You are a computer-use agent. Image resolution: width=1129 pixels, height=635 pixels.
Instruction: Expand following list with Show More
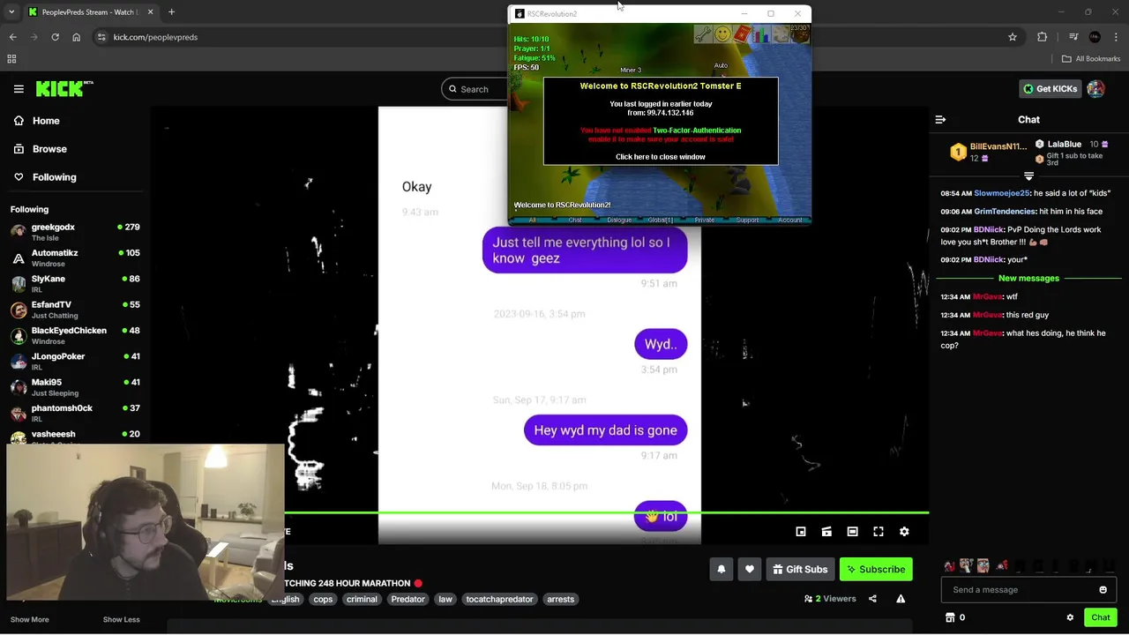coord(30,619)
